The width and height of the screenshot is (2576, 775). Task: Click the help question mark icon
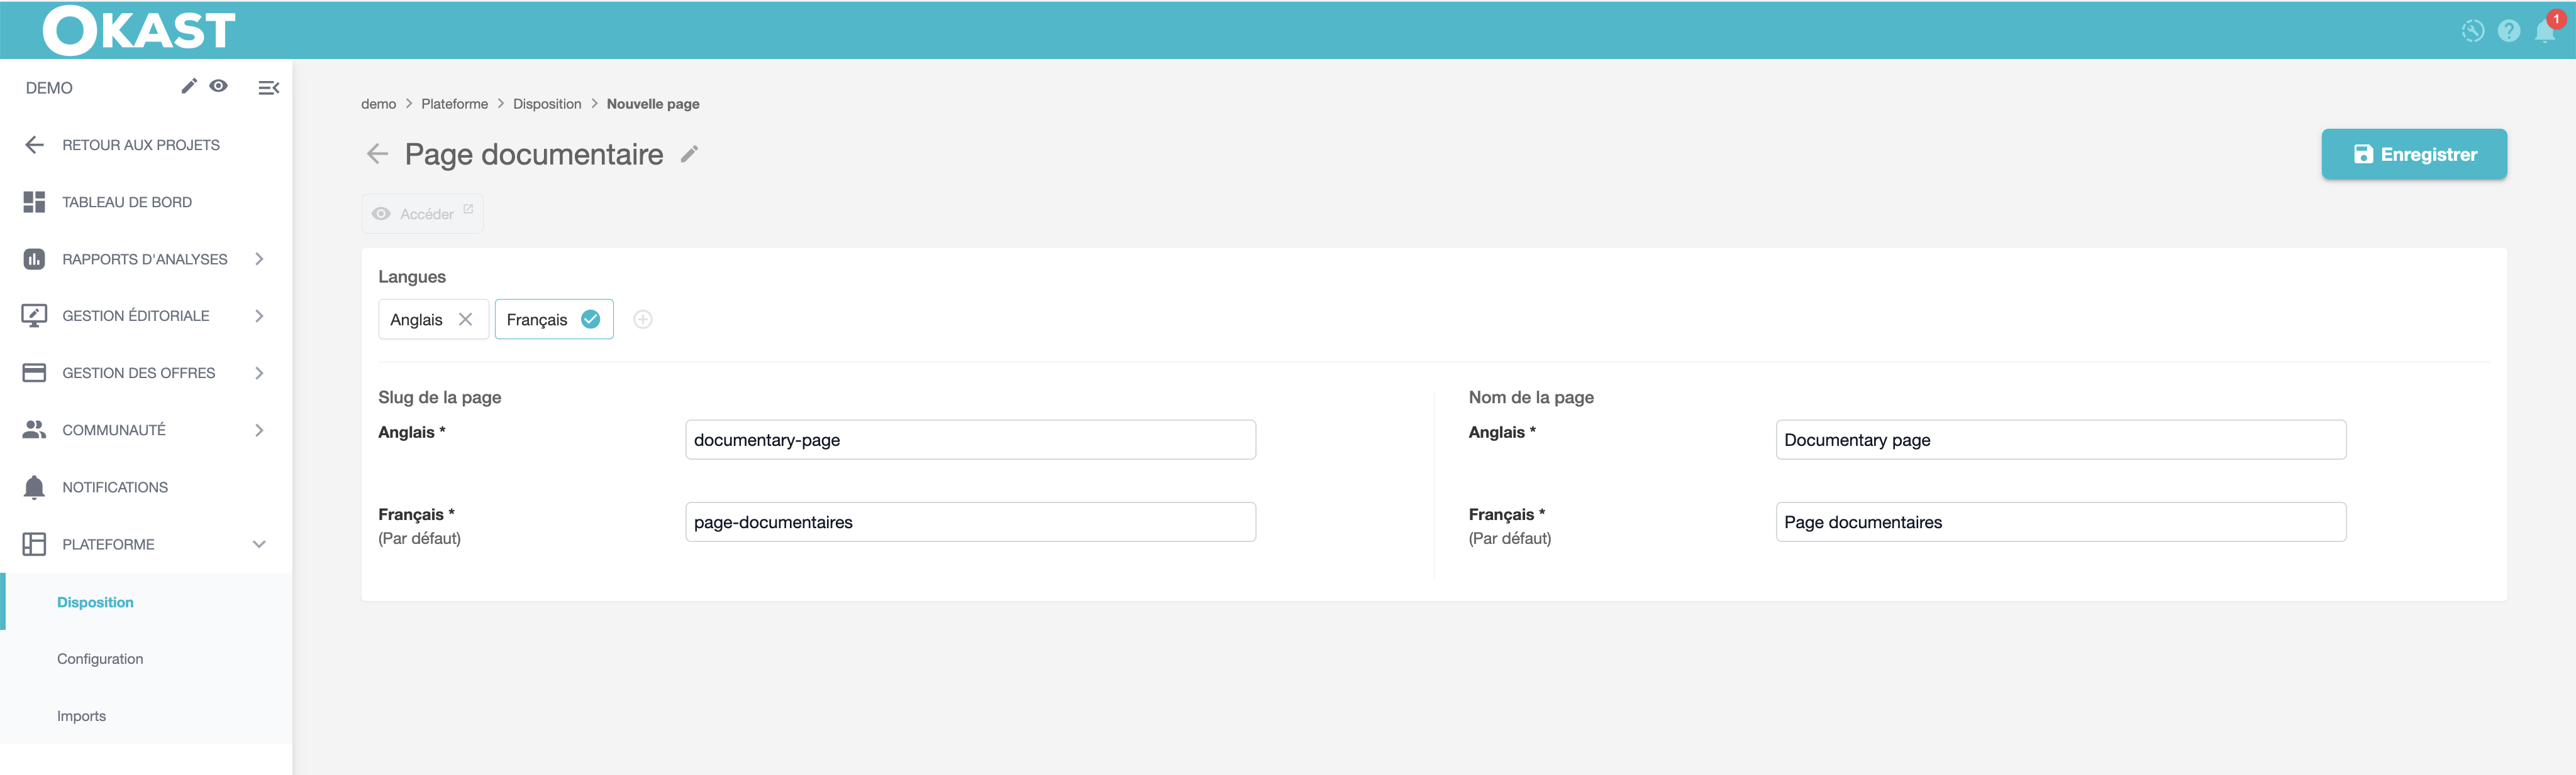pos(2508,31)
